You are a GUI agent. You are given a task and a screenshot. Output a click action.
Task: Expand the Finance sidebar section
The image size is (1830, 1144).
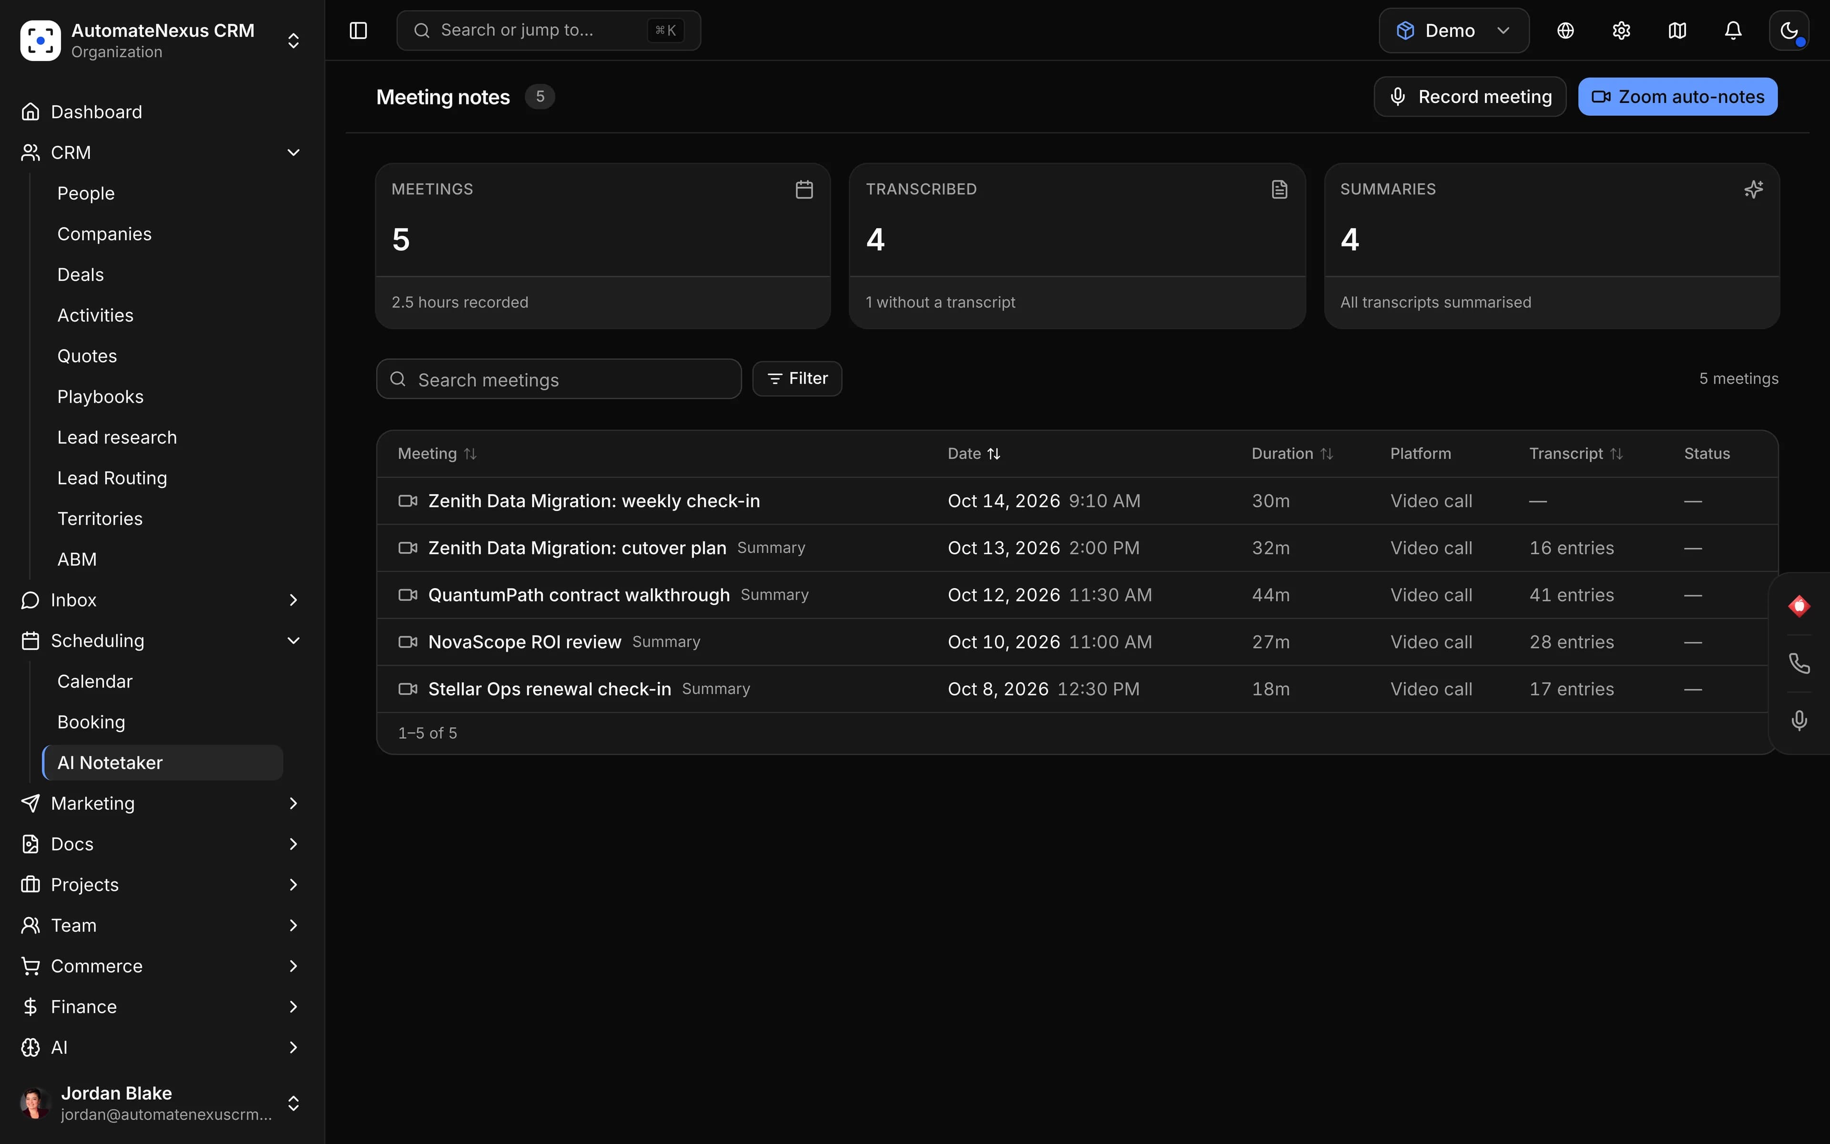[x=294, y=1006]
